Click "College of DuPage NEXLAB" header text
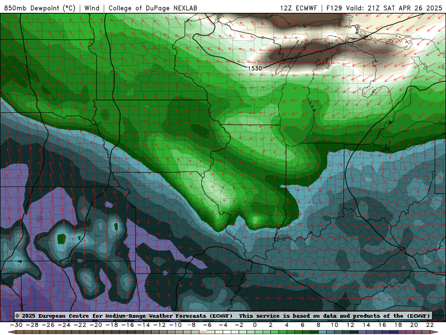The width and height of the screenshot is (446, 335). (x=153, y=8)
